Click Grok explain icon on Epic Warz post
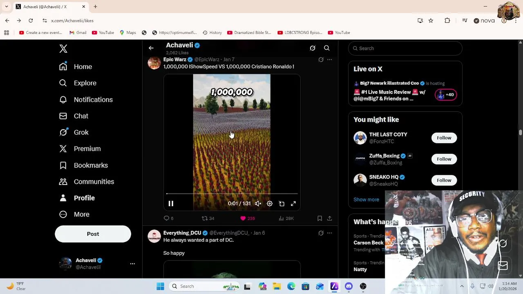This screenshot has height=294, width=523. pyautogui.click(x=321, y=60)
